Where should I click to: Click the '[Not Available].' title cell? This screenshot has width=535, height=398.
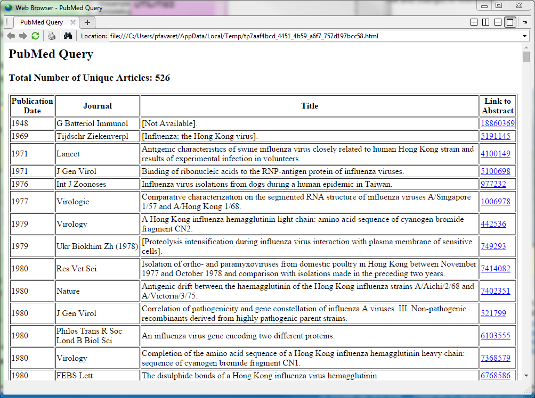click(310, 123)
